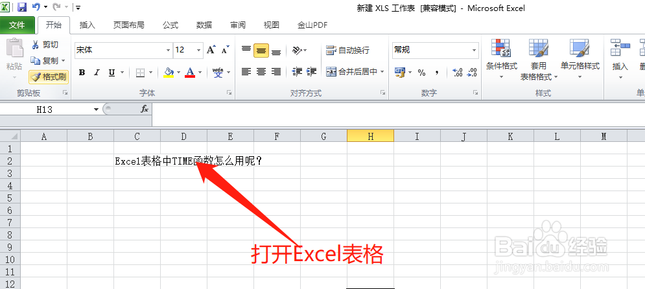645x289 pixels.
Task: Toggle Italic formatting
Action: pyautogui.click(x=97, y=73)
